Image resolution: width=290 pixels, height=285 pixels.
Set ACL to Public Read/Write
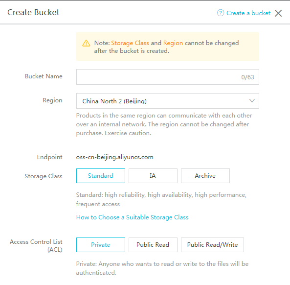pos(212,245)
